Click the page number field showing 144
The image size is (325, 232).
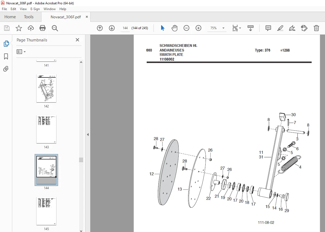click(x=125, y=28)
